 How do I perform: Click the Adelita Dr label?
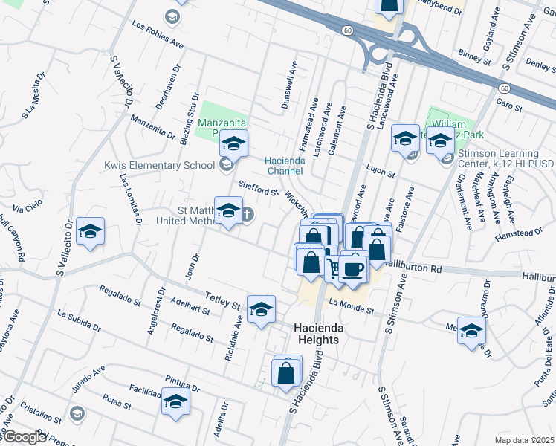pyautogui.click(x=221, y=419)
